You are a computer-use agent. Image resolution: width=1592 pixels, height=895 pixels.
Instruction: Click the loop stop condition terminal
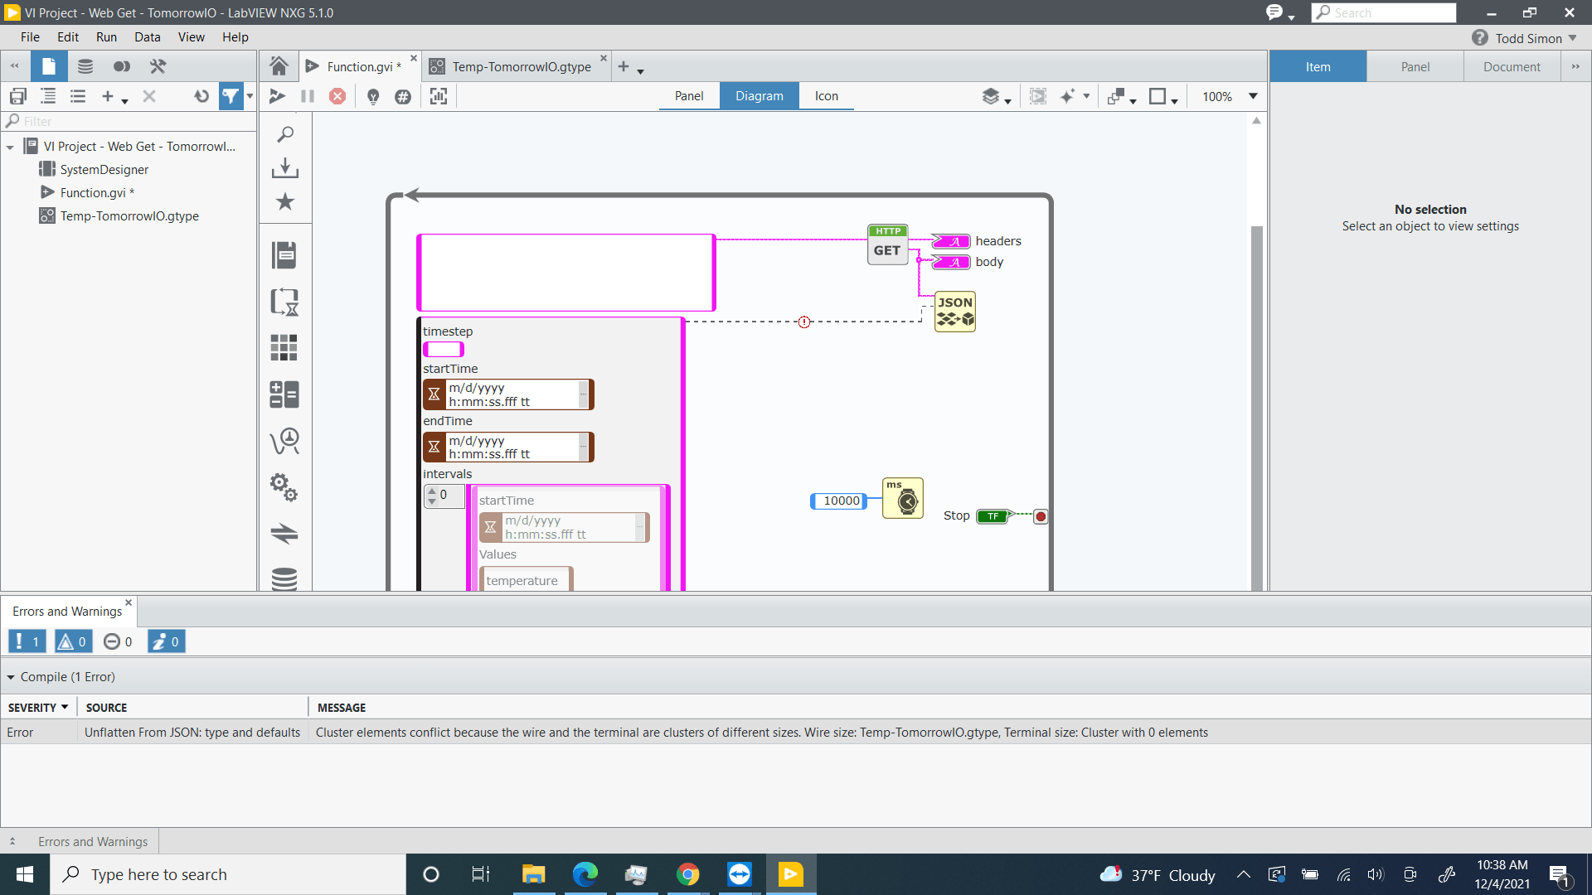click(x=1041, y=516)
